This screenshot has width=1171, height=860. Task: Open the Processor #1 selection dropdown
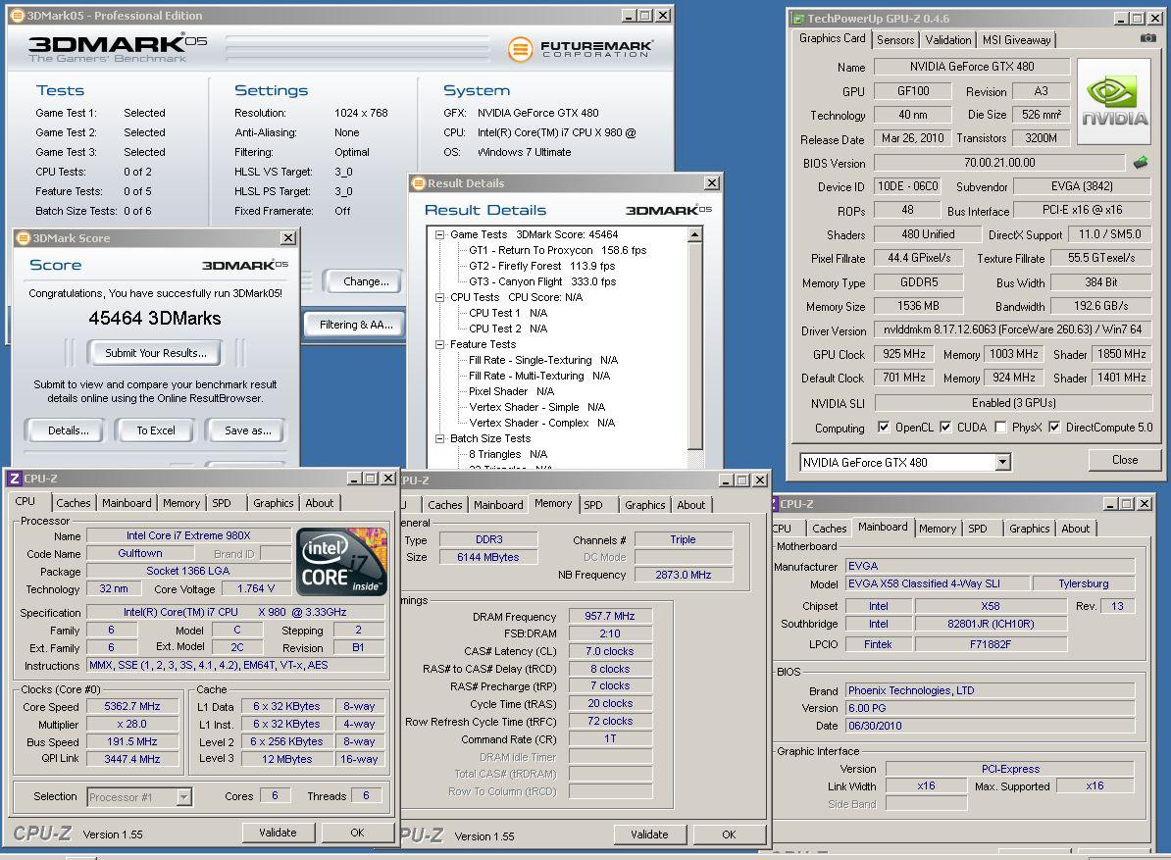tap(183, 797)
